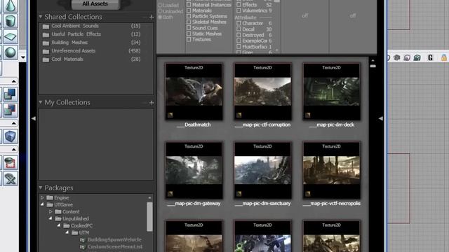Click the BuildingSpawnVehicle package icon

pos(83,240)
